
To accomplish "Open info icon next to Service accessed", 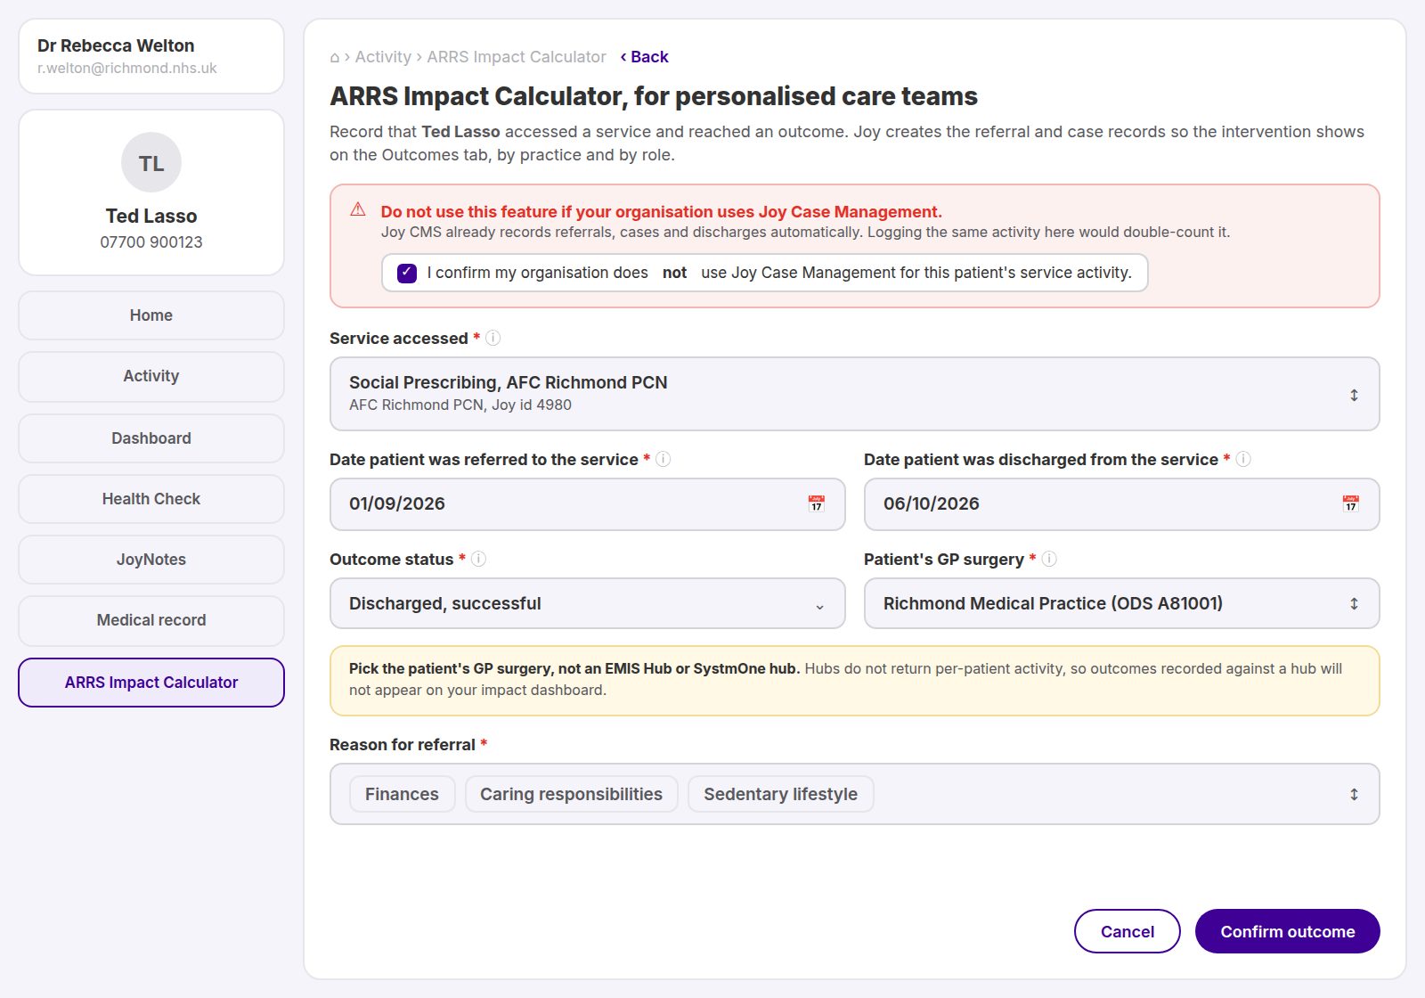I will pyautogui.click(x=493, y=338).
